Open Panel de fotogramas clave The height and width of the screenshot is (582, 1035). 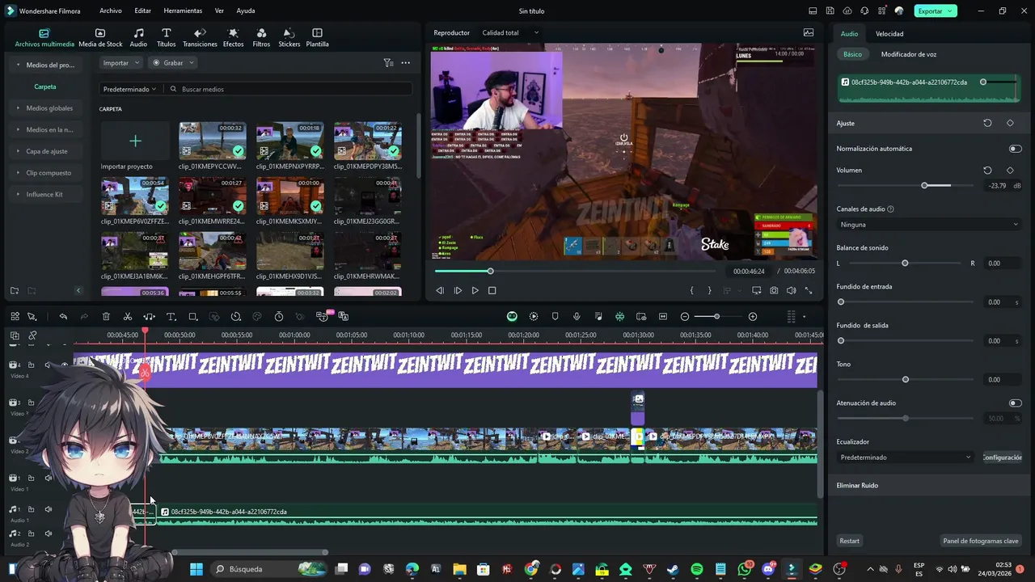click(x=981, y=541)
